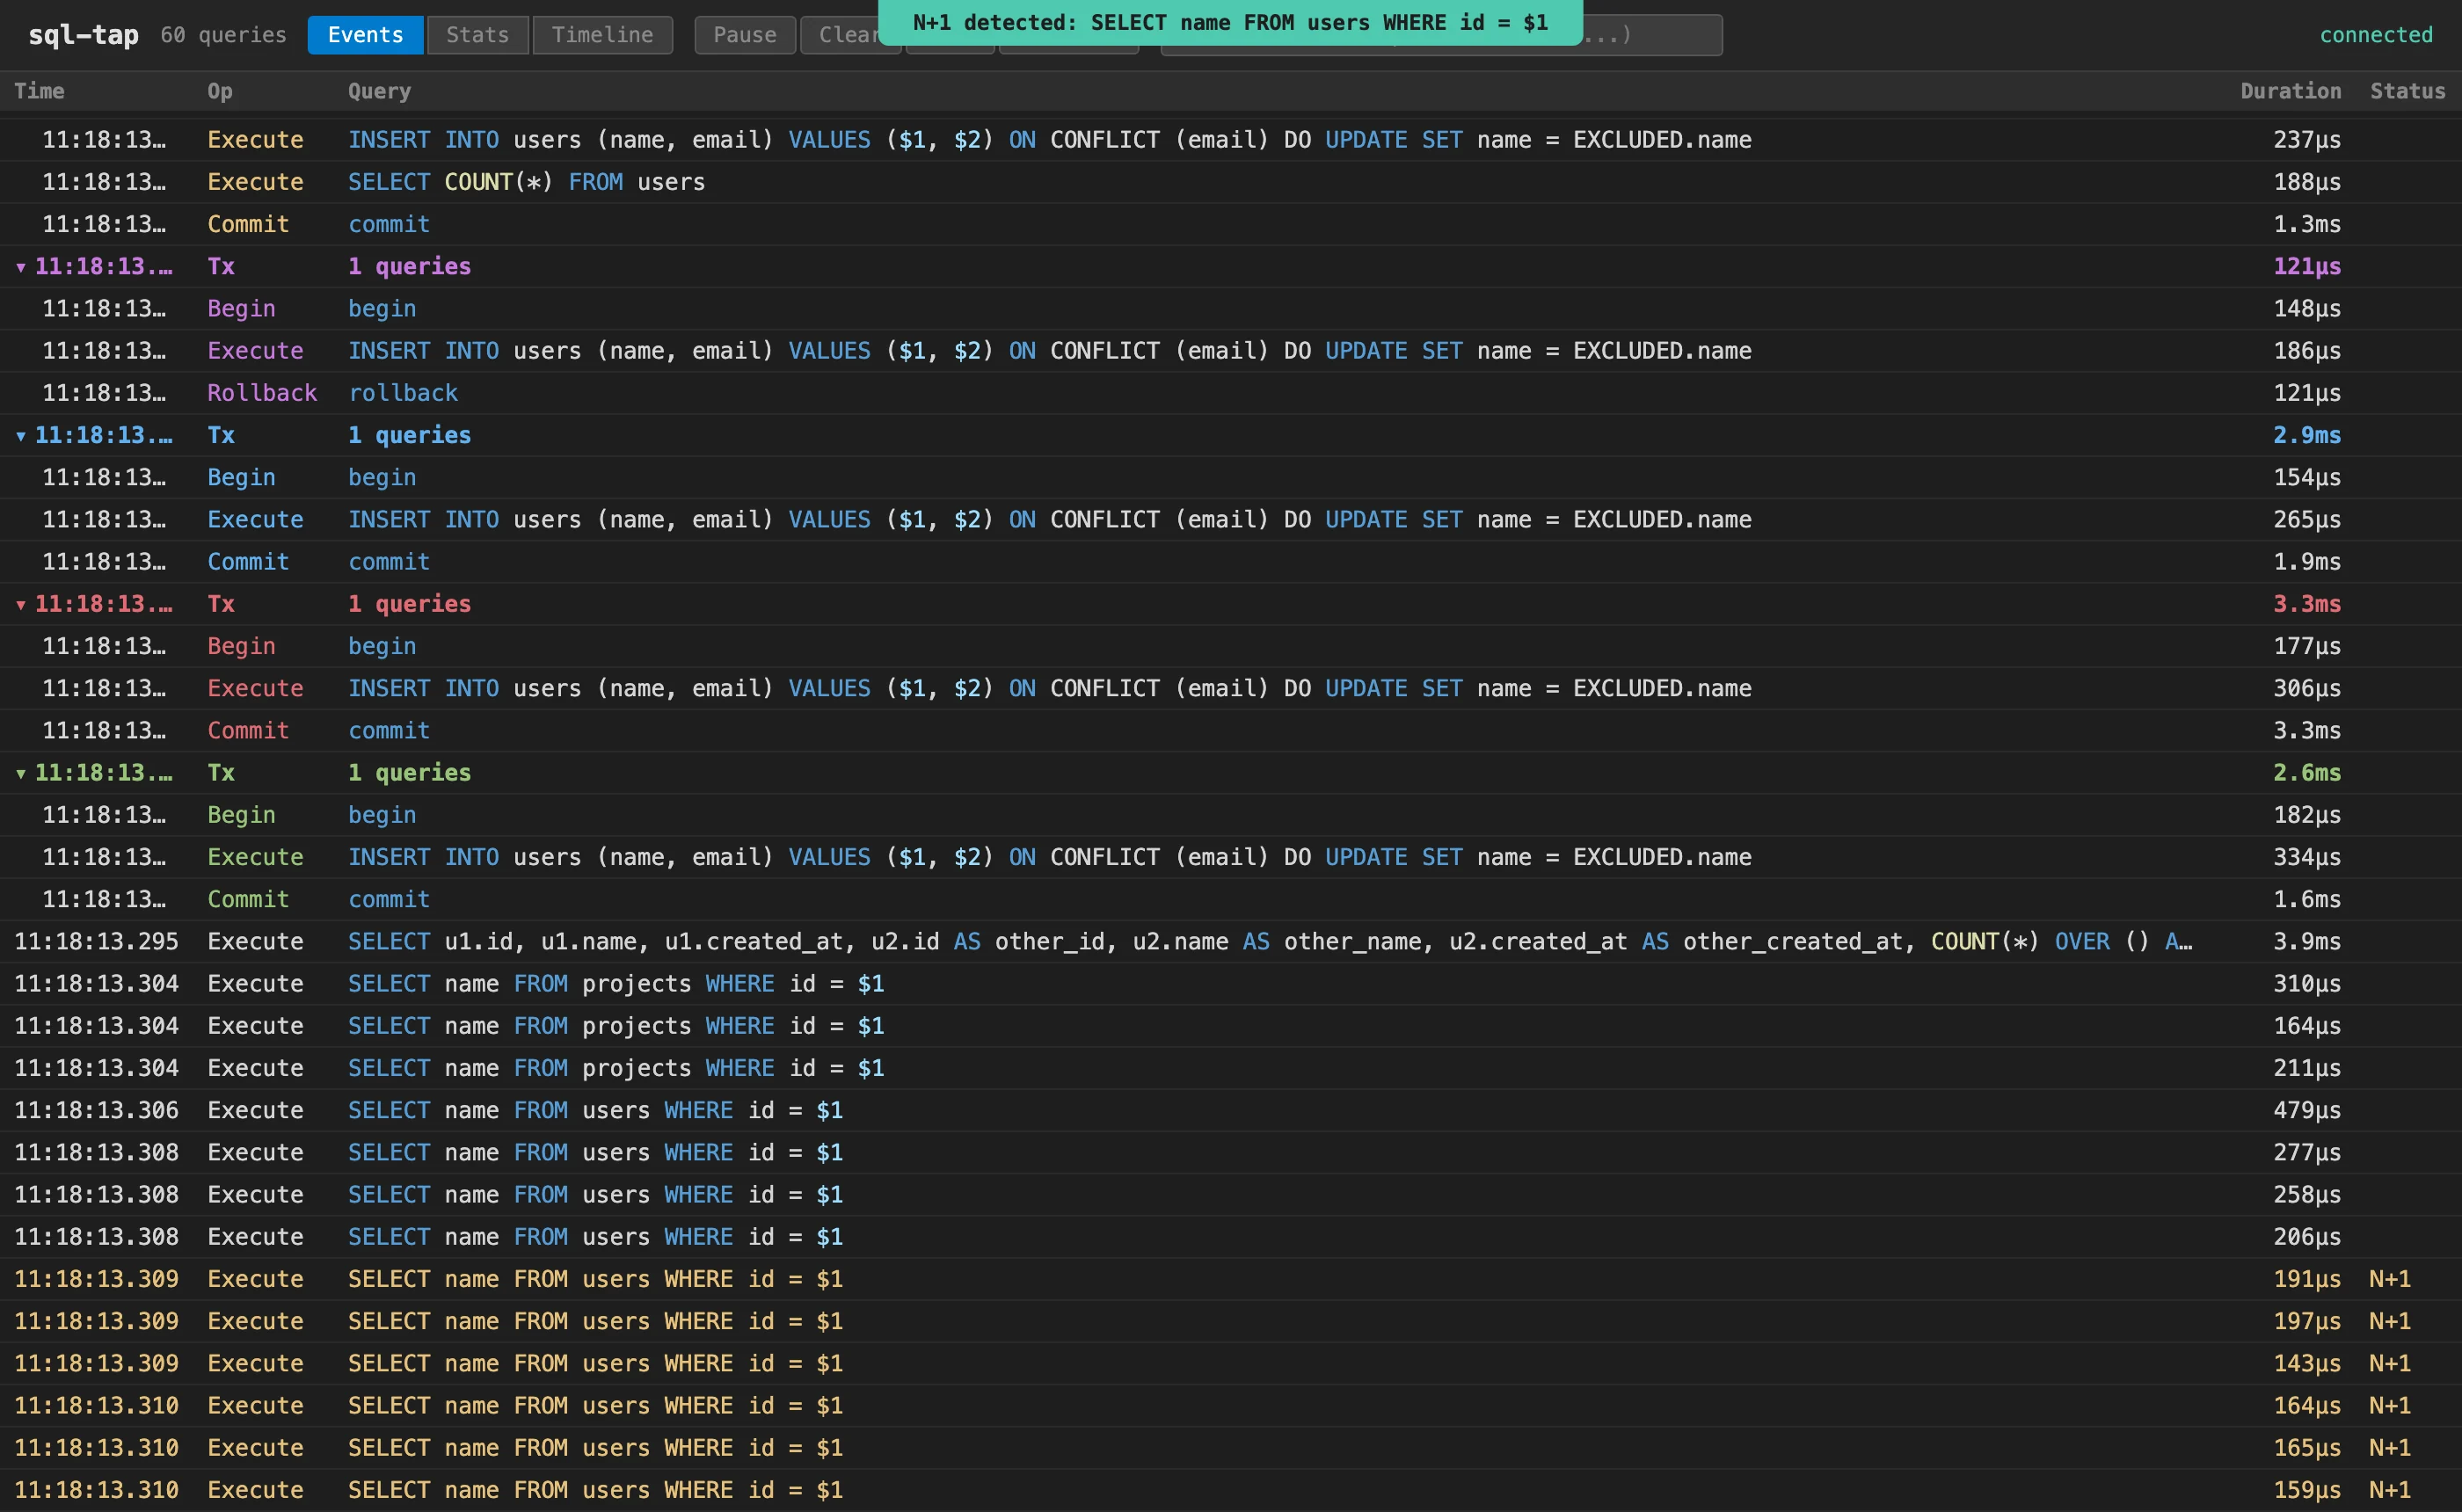Collapse the green Tx group lasting 2.6ms
The height and width of the screenshot is (1512, 2462).
[x=21, y=774]
